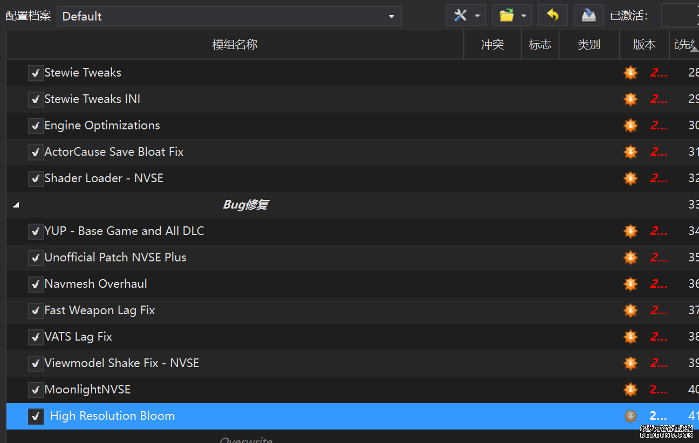The width and height of the screenshot is (699, 443).
Task: Uncheck the Engine Optimizations mod checkbox
Action: pos(36,126)
